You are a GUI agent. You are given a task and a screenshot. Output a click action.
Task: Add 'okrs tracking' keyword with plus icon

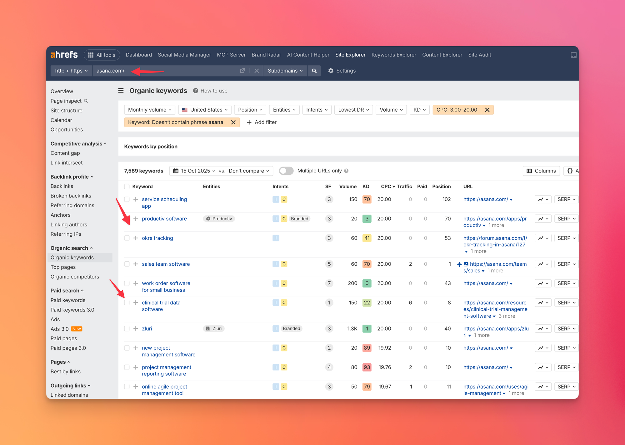point(136,238)
